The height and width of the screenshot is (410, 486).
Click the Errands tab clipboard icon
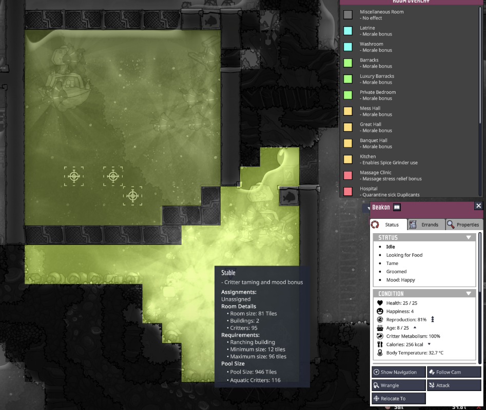point(413,224)
